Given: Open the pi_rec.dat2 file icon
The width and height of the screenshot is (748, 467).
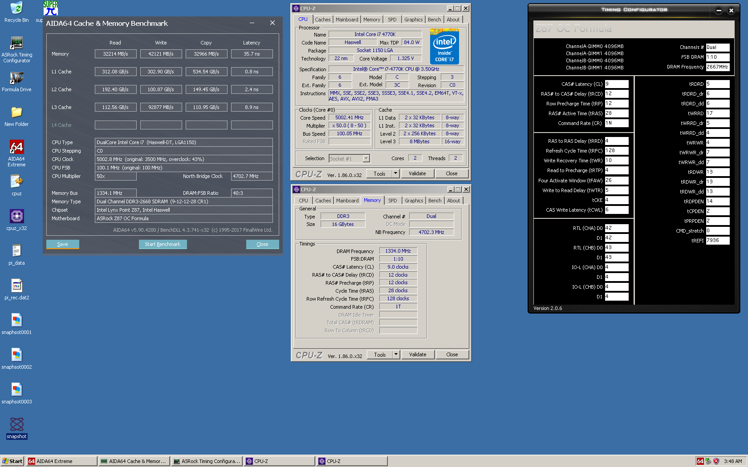Looking at the screenshot, I should coord(16,290).
